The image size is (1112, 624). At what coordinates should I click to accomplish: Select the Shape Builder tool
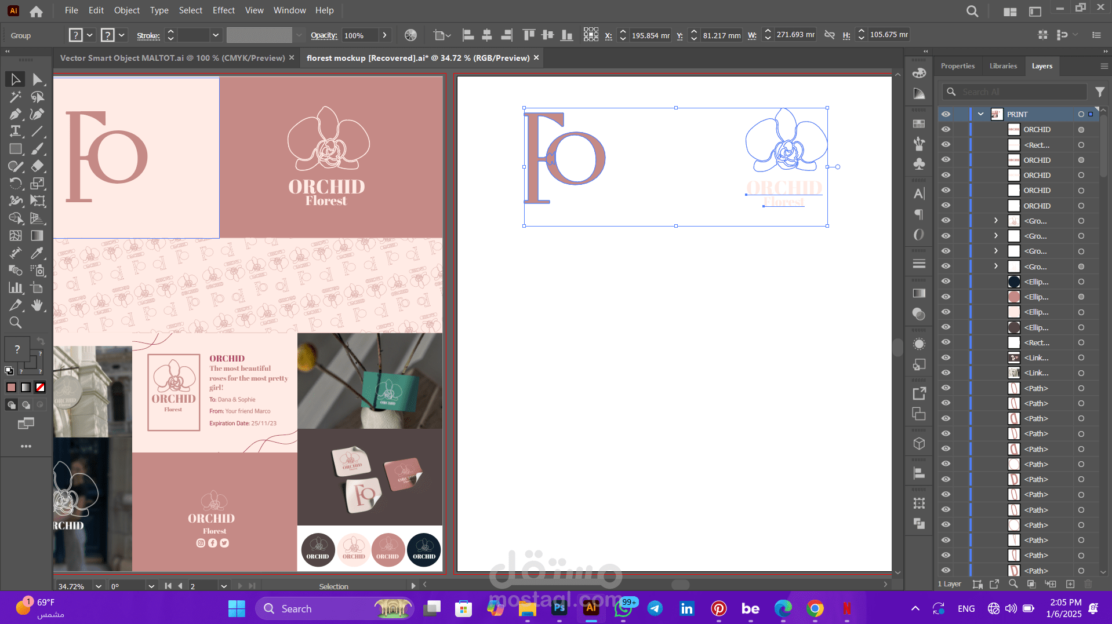tap(16, 218)
